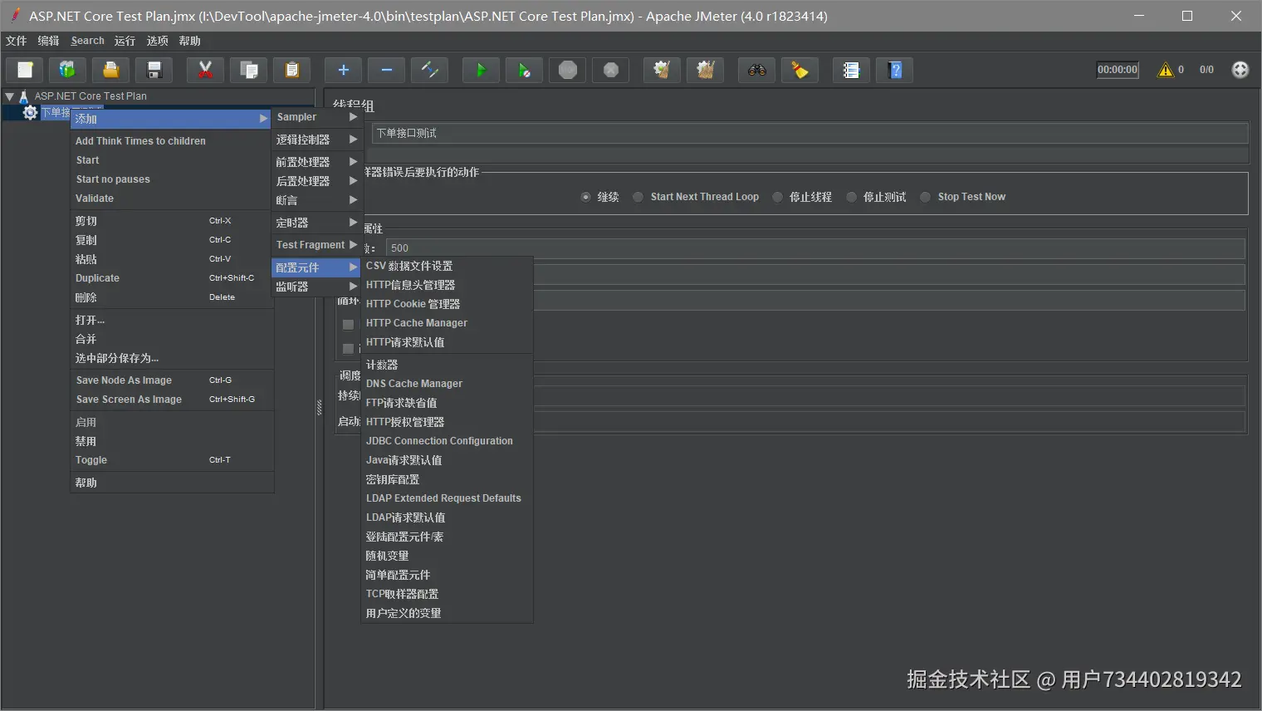Click the thread group gear tree icon
1262x711 pixels.
point(30,112)
